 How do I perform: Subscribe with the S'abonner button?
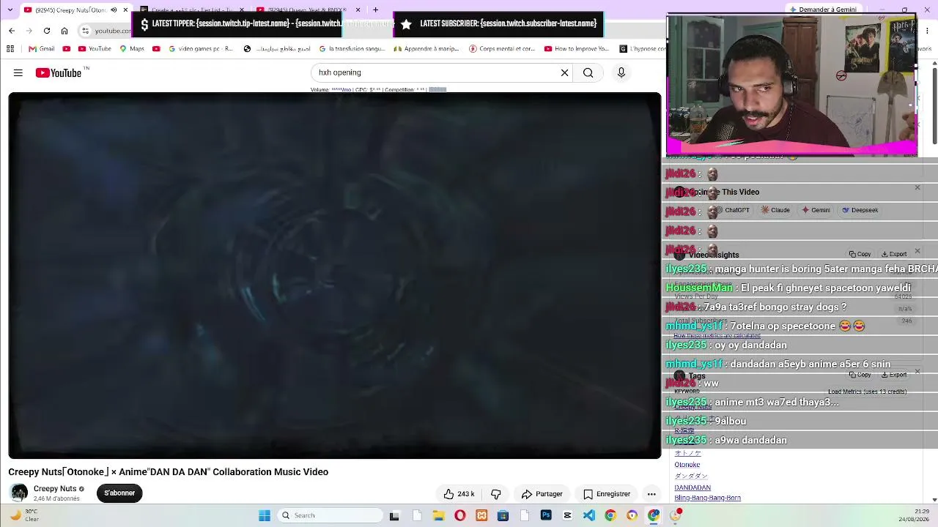[119, 493]
